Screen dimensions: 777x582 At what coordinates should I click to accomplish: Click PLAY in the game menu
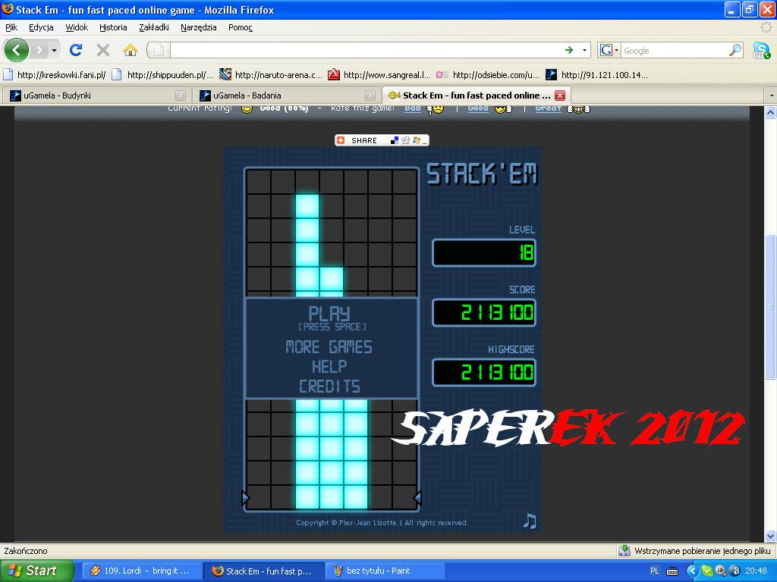pos(329,313)
